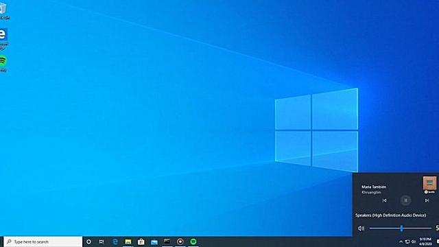Click the network icon in system tray
The image size is (439, 247).
pyautogui.click(x=407, y=242)
